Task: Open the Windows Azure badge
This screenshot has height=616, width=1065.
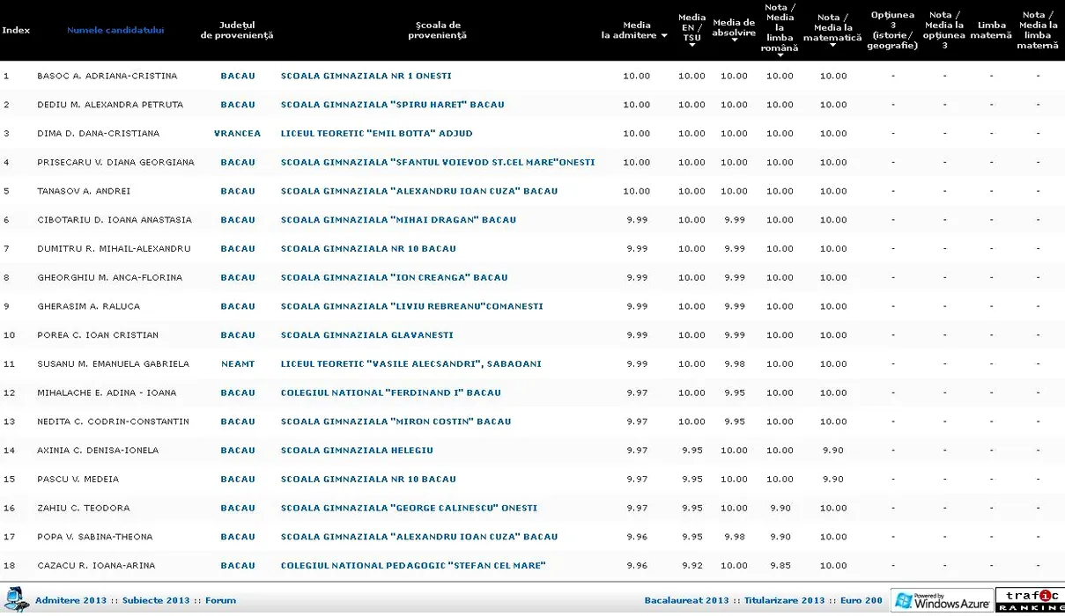Action: coord(941,600)
